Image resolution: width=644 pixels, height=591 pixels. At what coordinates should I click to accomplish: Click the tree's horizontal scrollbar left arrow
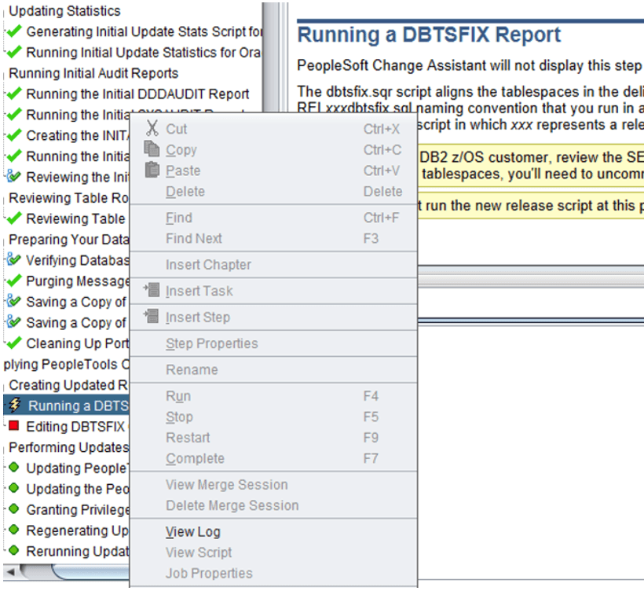[11, 571]
